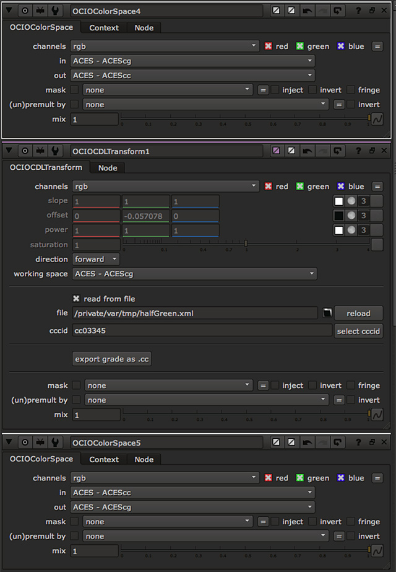Toggle the green channel in OCIOColorSpace4
The image size is (396, 572).
[x=301, y=46]
